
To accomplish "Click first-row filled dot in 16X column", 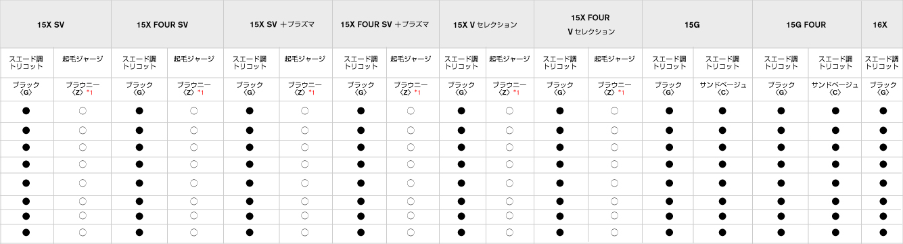I will coord(882,111).
